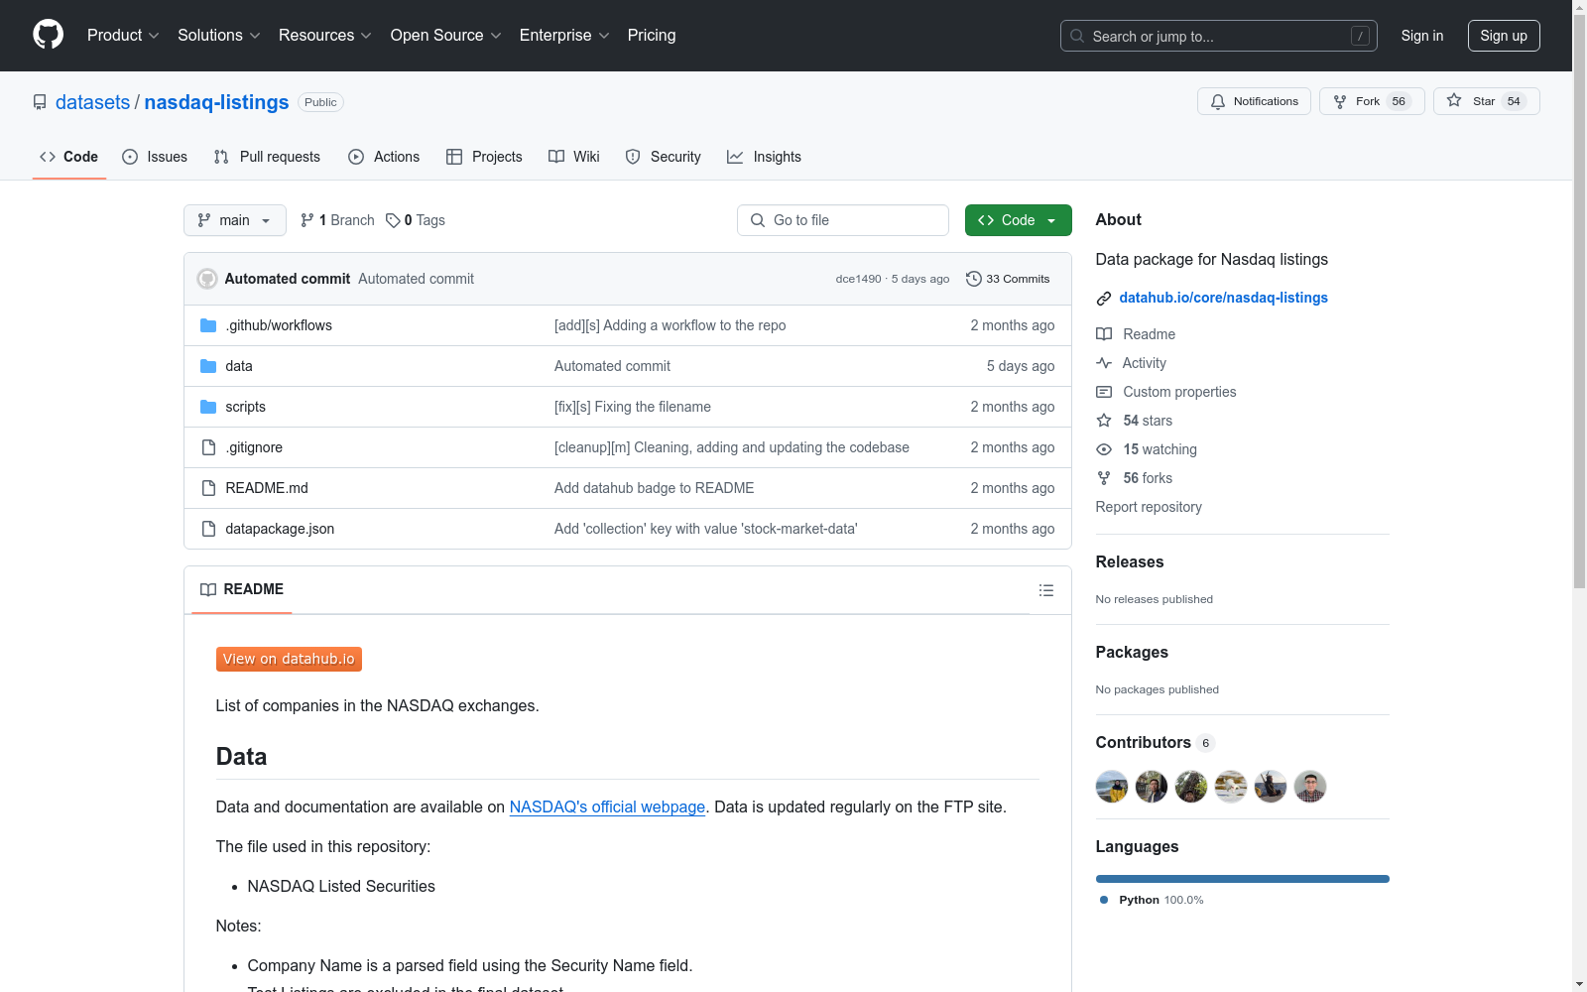Image resolution: width=1587 pixels, height=992 pixels.
Task: Click Report repository link
Action: coord(1149,507)
